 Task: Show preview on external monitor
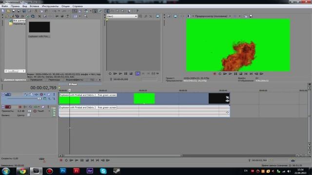click(175, 16)
